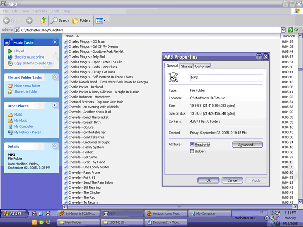Toggle the Read-only attribute checkbox

point(192,144)
